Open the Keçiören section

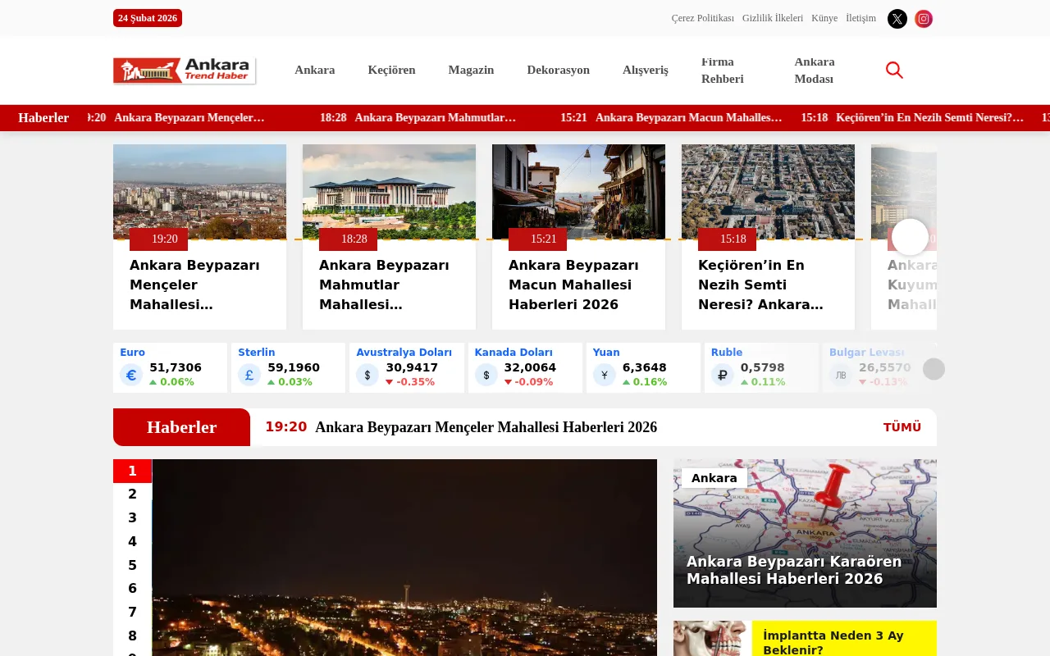click(391, 70)
